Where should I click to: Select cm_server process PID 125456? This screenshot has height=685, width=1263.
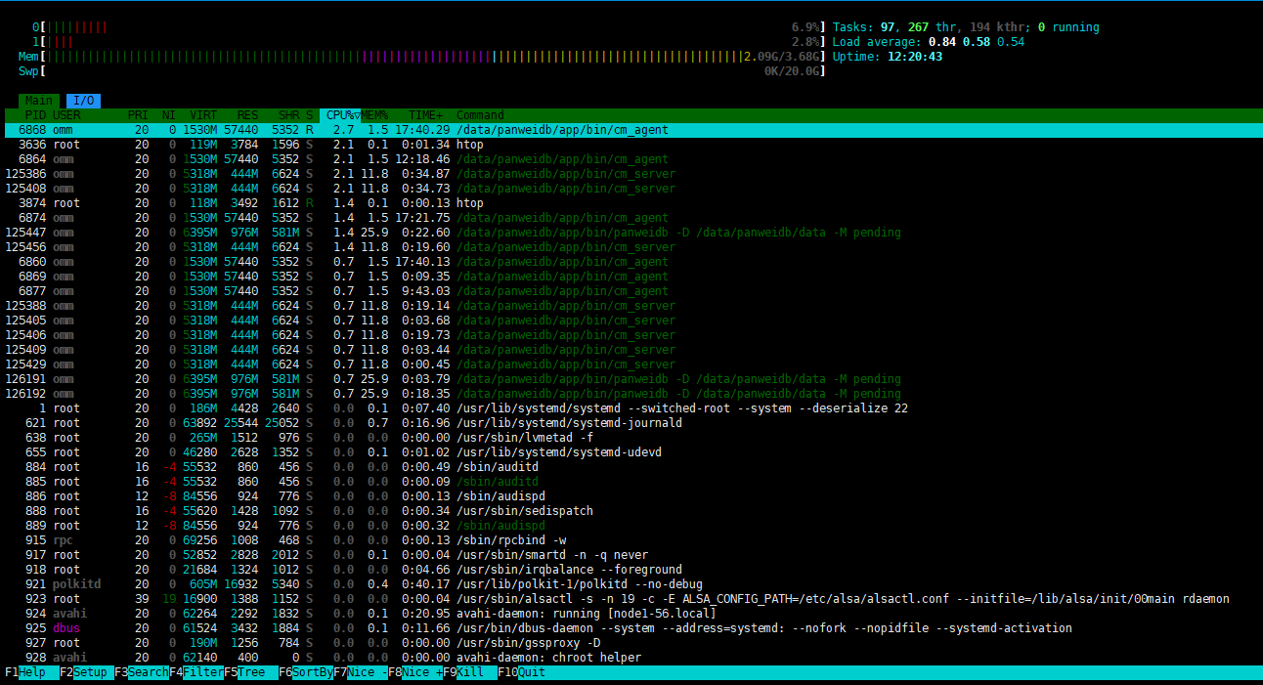pyautogui.click(x=631, y=247)
